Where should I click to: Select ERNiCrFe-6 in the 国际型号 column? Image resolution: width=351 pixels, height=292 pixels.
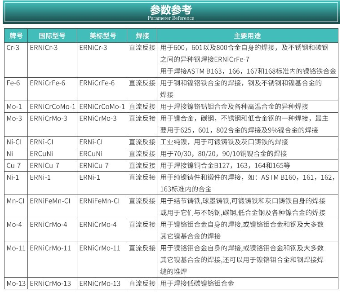(48, 83)
